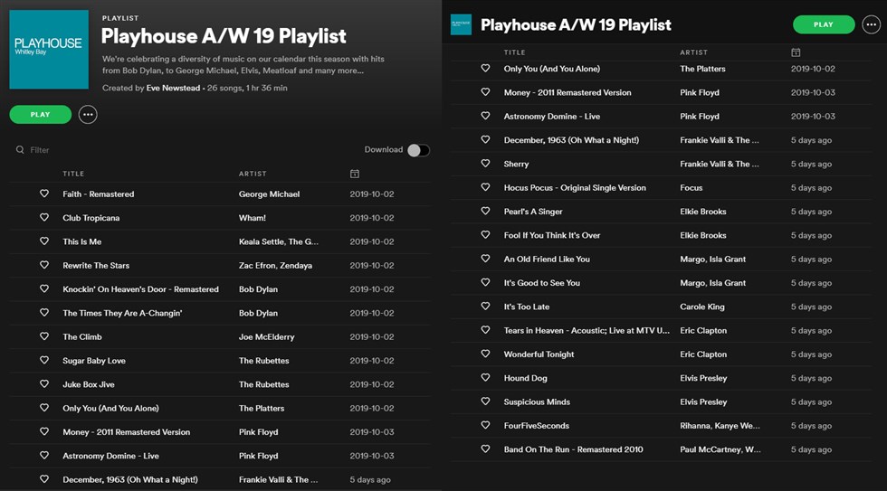
Task: Save This Is Me with heart icon
Action: tap(44, 241)
